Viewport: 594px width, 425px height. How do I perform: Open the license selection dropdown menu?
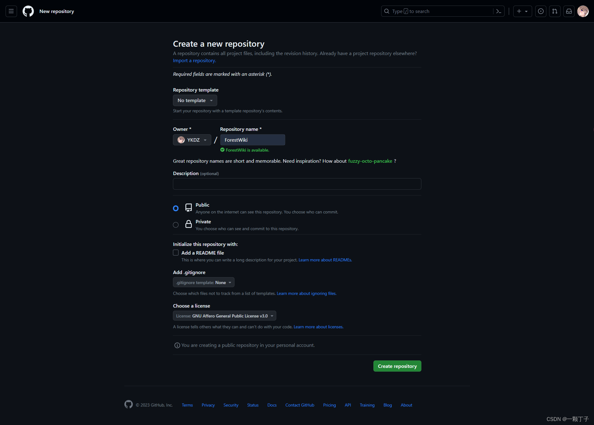(224, 316)
